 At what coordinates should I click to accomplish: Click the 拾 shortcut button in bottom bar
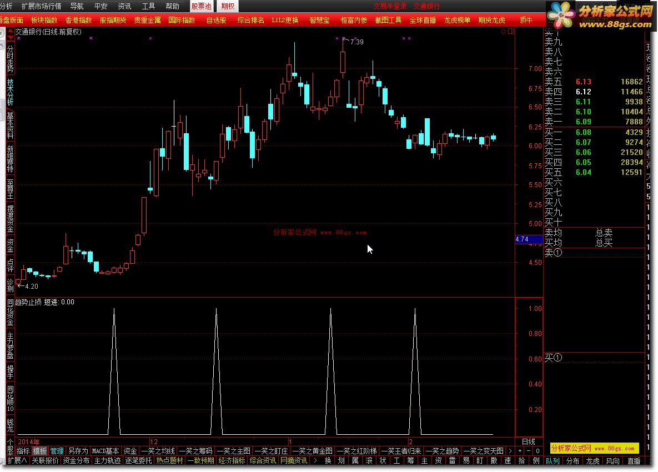click(521, 461)
